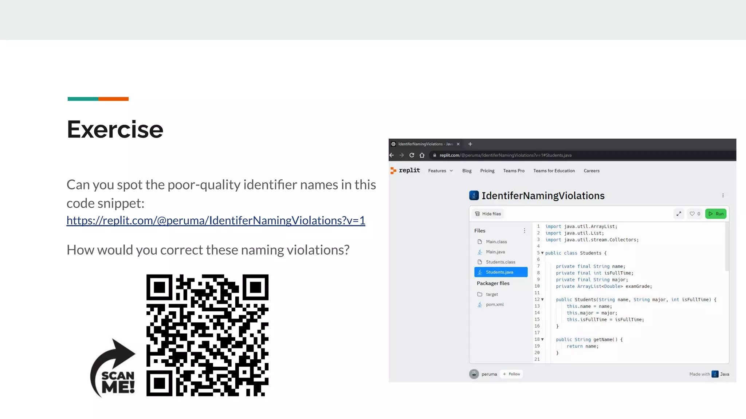The height and width of the screenshot is (419, 746).
Task: Expand the Features dropdown menu
Action: pyautogui.click(x=440, y=171)
